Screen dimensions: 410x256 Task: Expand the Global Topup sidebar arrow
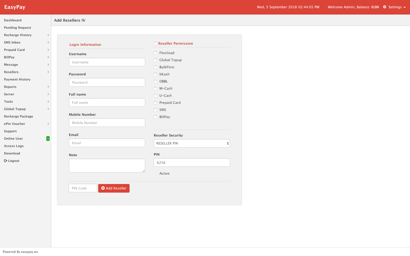pos(48,109)
